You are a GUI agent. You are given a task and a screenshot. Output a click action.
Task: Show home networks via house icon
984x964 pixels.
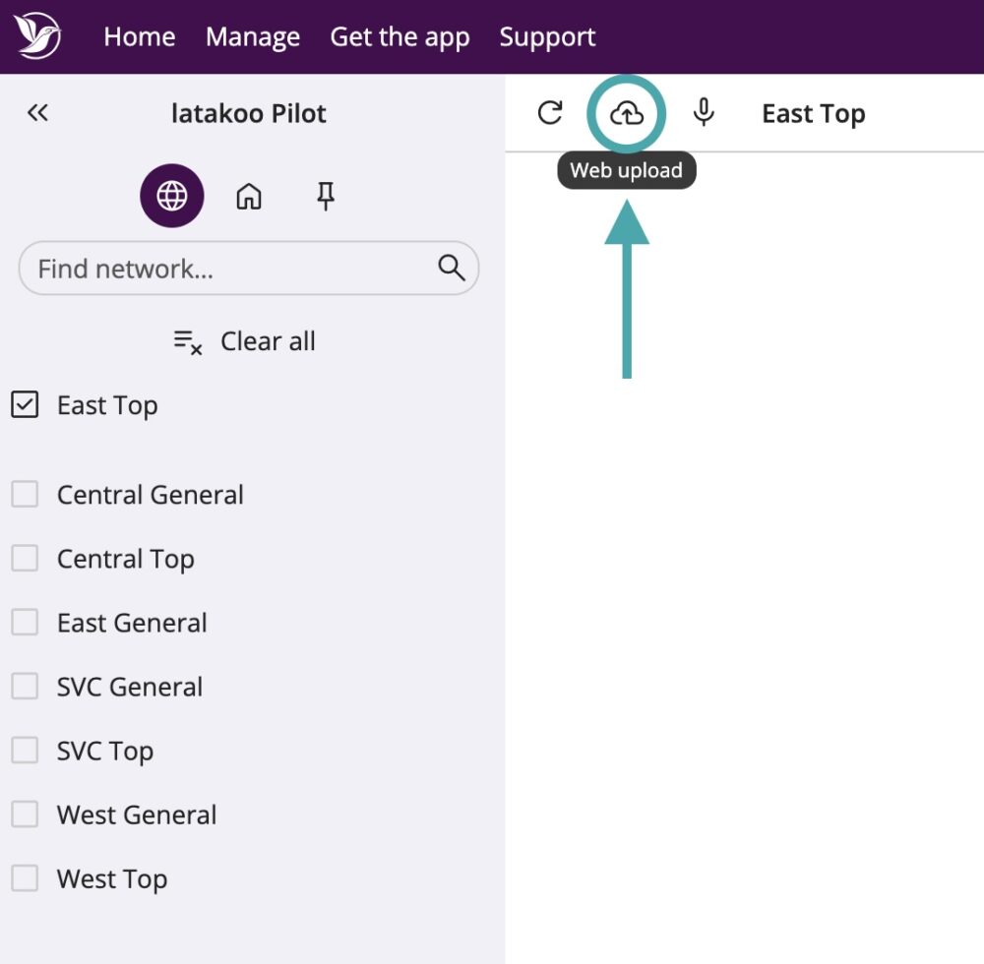[x=249, y=197]
